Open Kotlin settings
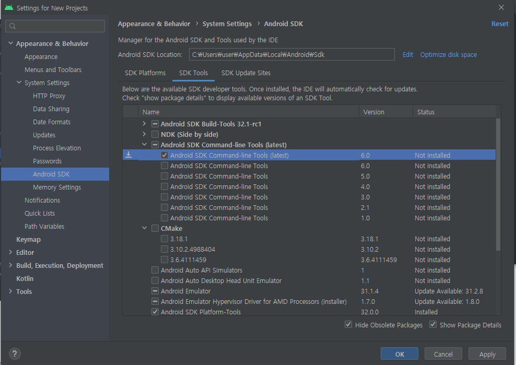Viewport: 516px width, 365px height. [25, 278]
